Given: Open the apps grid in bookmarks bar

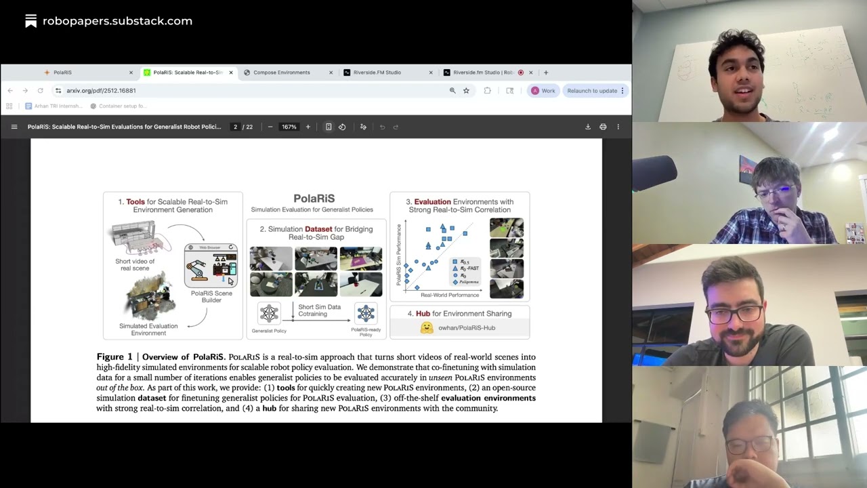Looking at the screenshot, I should tap(9, 106).
